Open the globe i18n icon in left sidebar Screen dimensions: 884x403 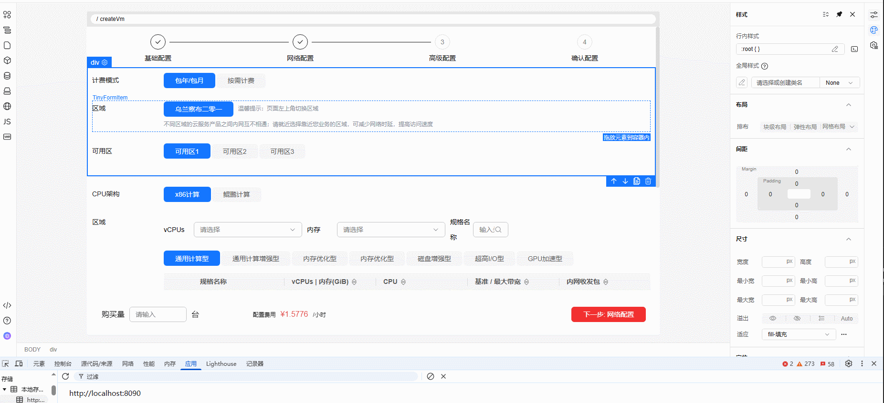(7, 106)
